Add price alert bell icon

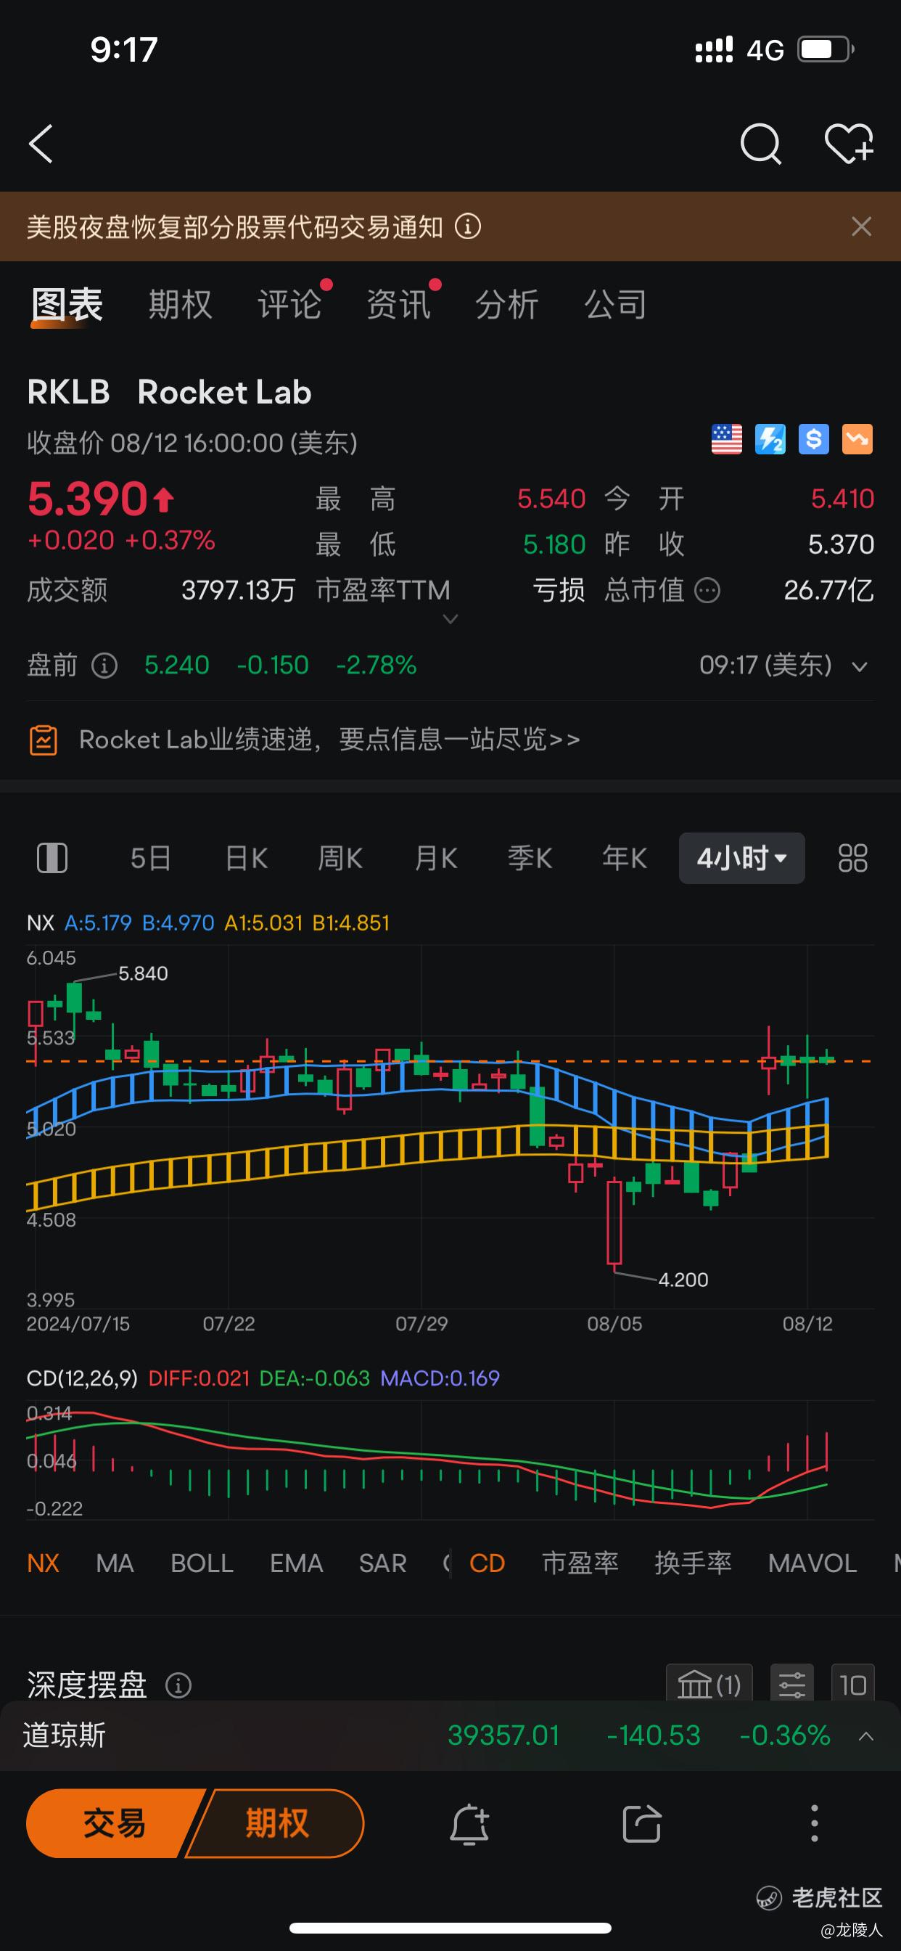coord(469,1824)
